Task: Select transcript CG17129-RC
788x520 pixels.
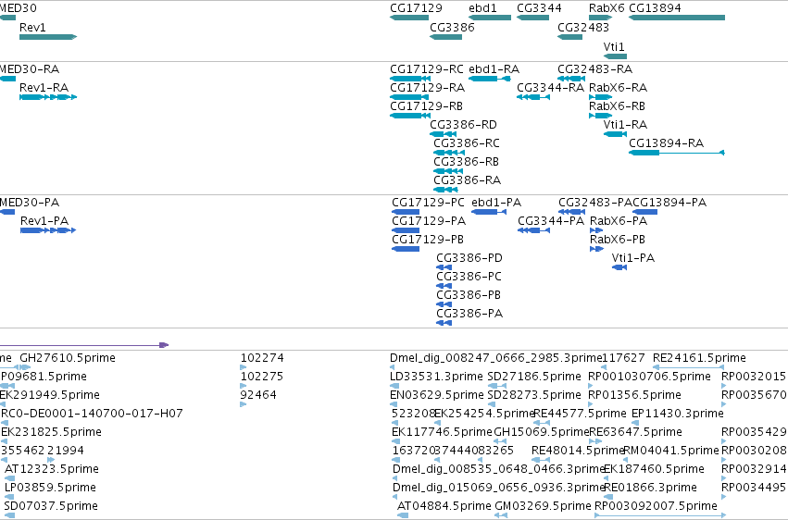Action: pos(410,79)
